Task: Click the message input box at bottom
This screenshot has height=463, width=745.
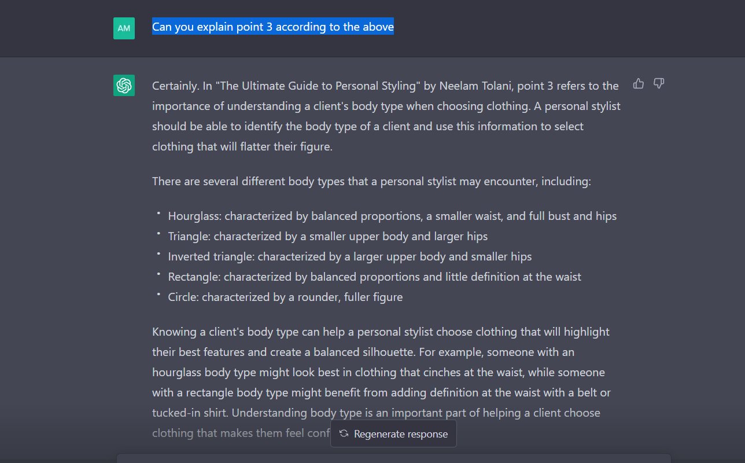Action: [x=393, y=458]
